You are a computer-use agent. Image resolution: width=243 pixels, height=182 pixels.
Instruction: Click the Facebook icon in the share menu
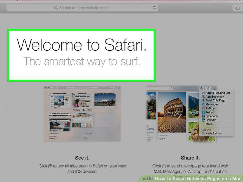point(203,116)
